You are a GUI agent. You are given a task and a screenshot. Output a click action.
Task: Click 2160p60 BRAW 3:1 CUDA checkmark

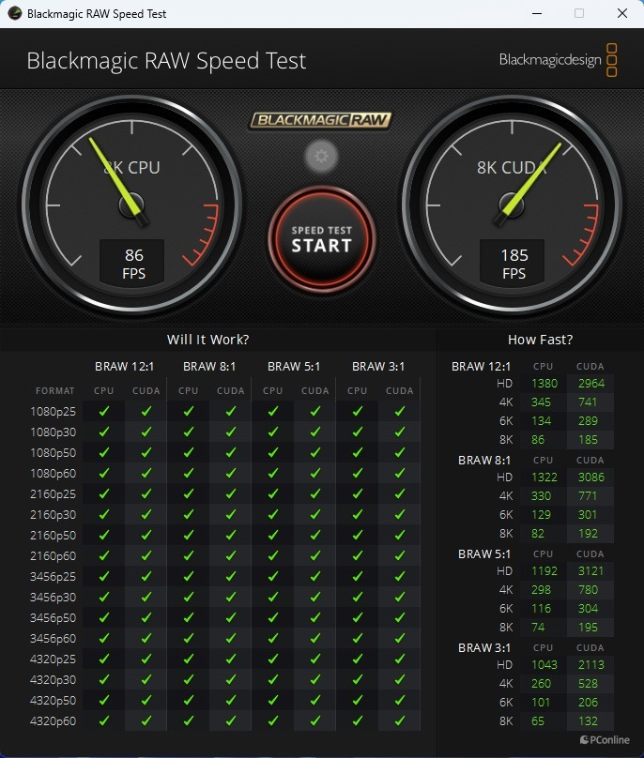400,556
